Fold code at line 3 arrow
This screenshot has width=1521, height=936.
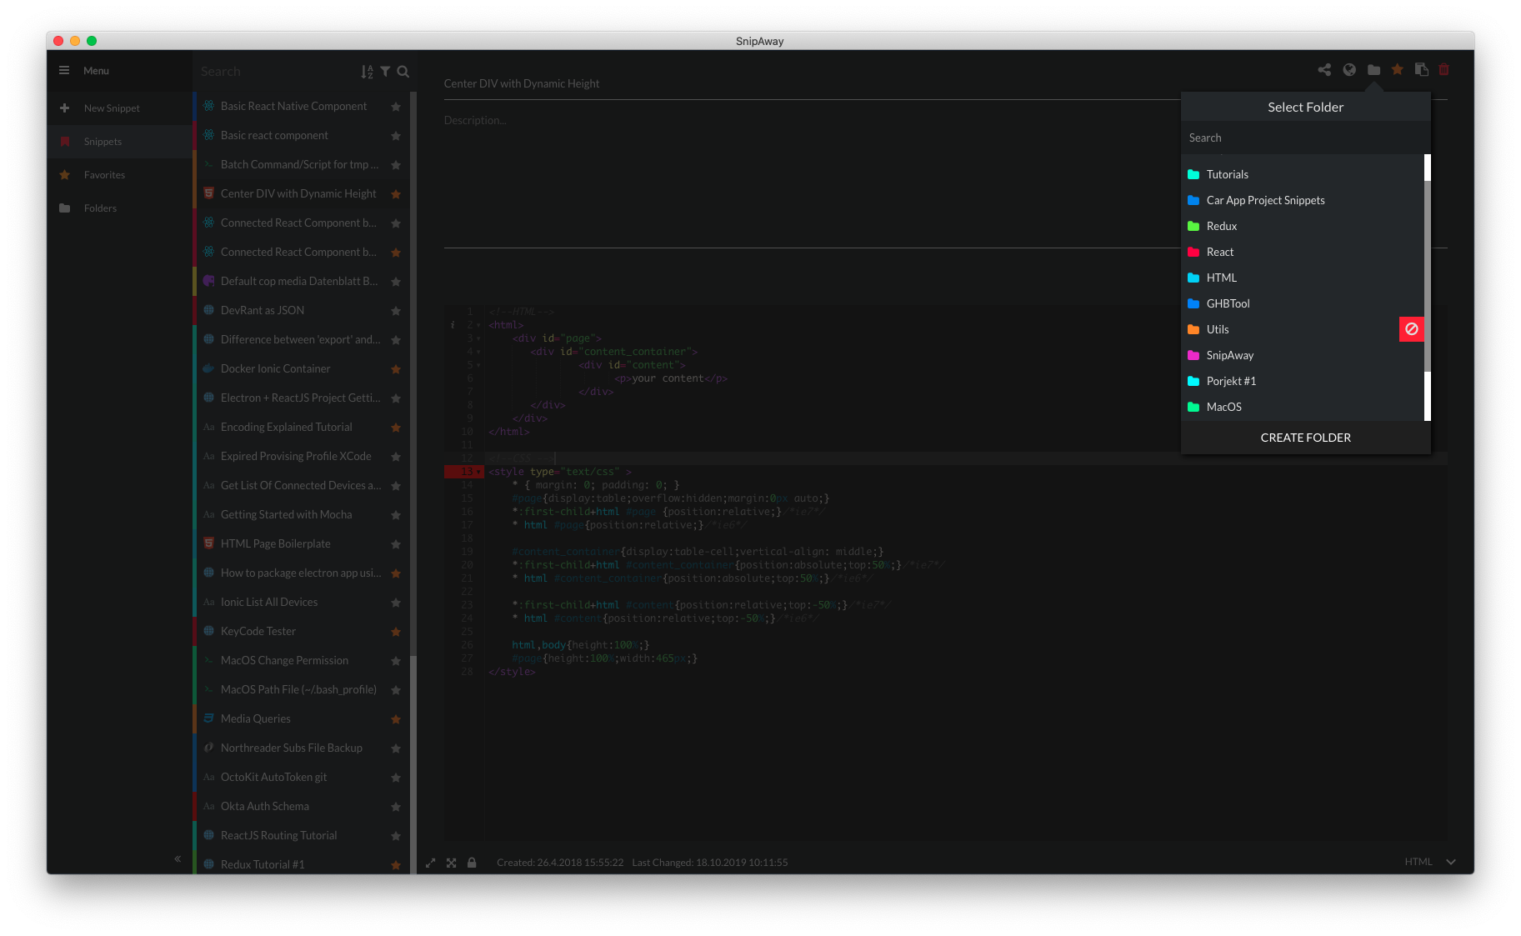(478, 338)
